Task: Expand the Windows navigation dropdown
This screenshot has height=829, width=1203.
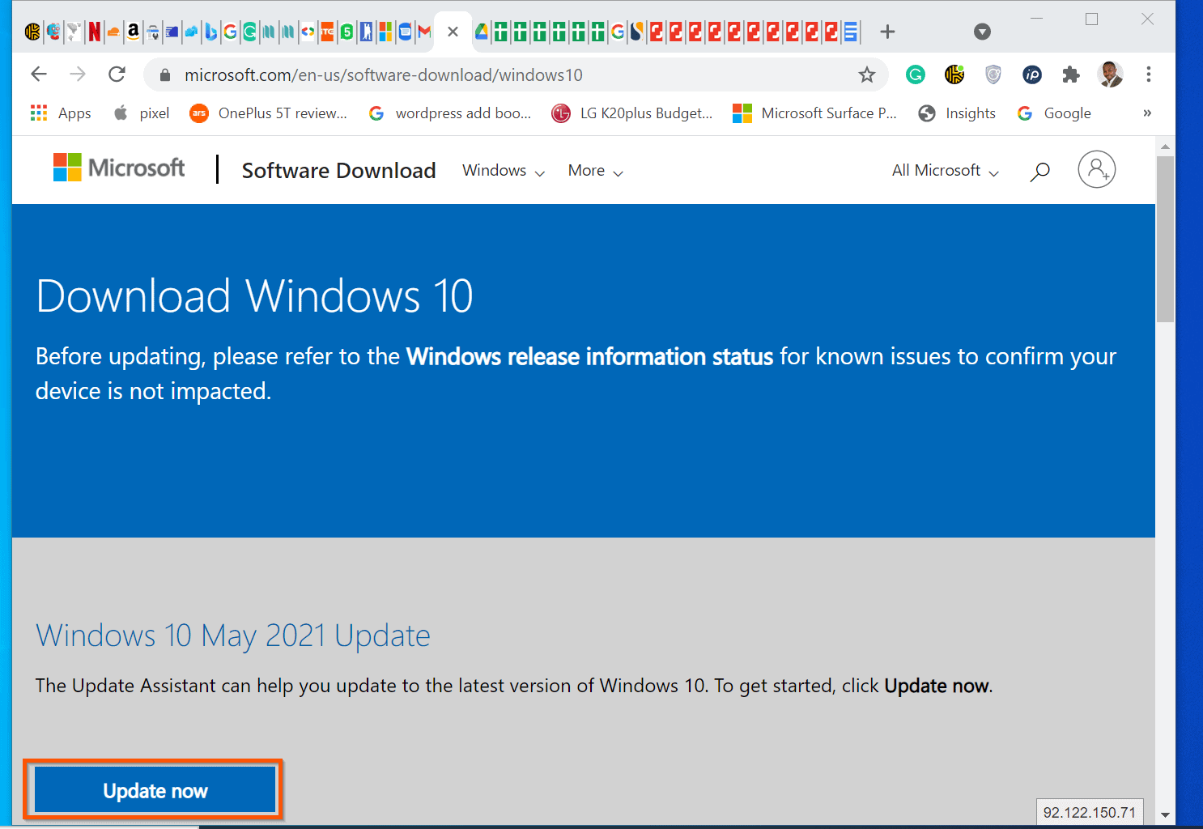Action: [x=504, y=171]
